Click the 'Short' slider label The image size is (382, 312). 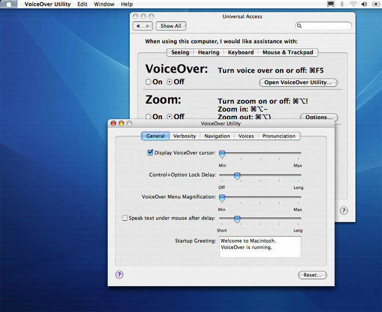coord(222,230)
